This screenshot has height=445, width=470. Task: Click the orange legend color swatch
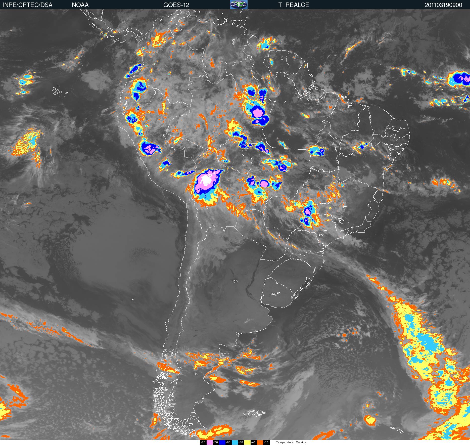260,442
